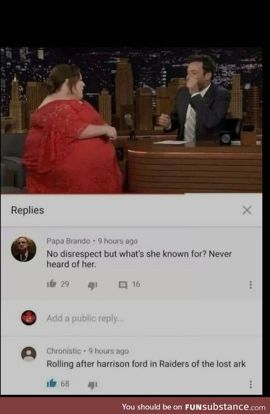Visit the FUNsubstance.com banner link
Screen dimensions: 270x414
(x=193, y=407)
